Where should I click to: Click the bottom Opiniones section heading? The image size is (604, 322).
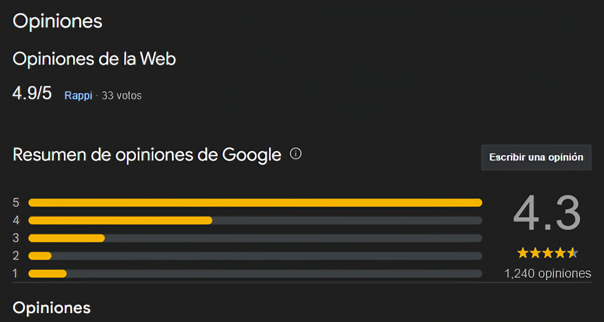coord(52,307)
